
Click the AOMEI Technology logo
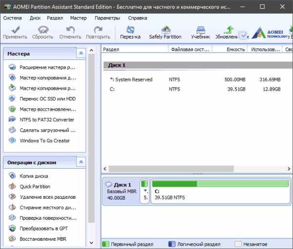[270, 33]
